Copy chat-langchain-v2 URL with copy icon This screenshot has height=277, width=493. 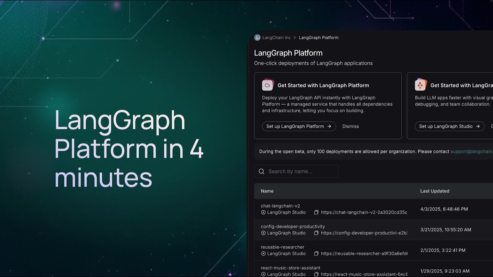316,212
